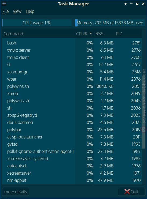Open the File menu
Viewport: 147px width, 199px height.
5,12
